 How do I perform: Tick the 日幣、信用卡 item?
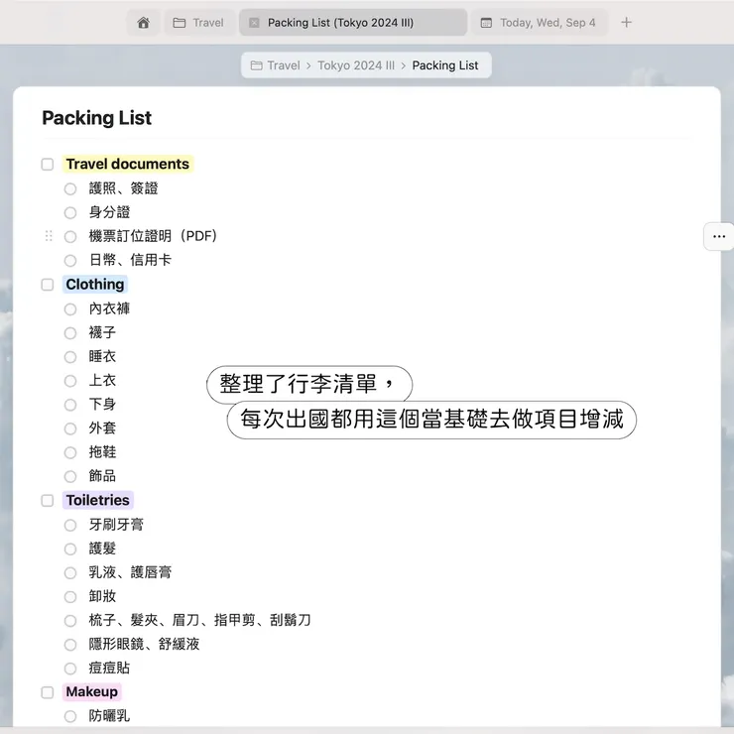(x=70, y=261)
